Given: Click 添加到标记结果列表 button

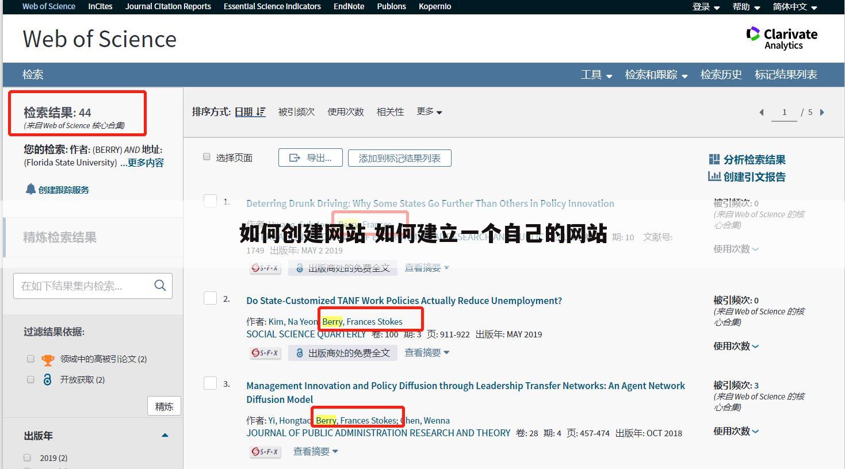Looking at the screenshot, I should [x=400, y=157].
